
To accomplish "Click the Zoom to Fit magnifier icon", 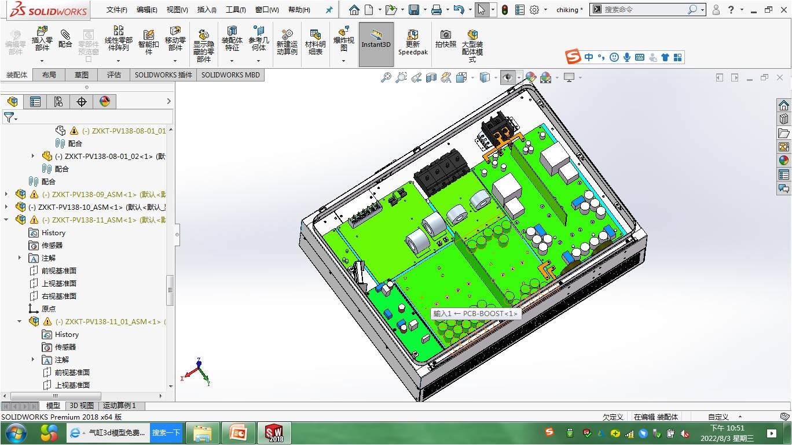I will [386, 77].
